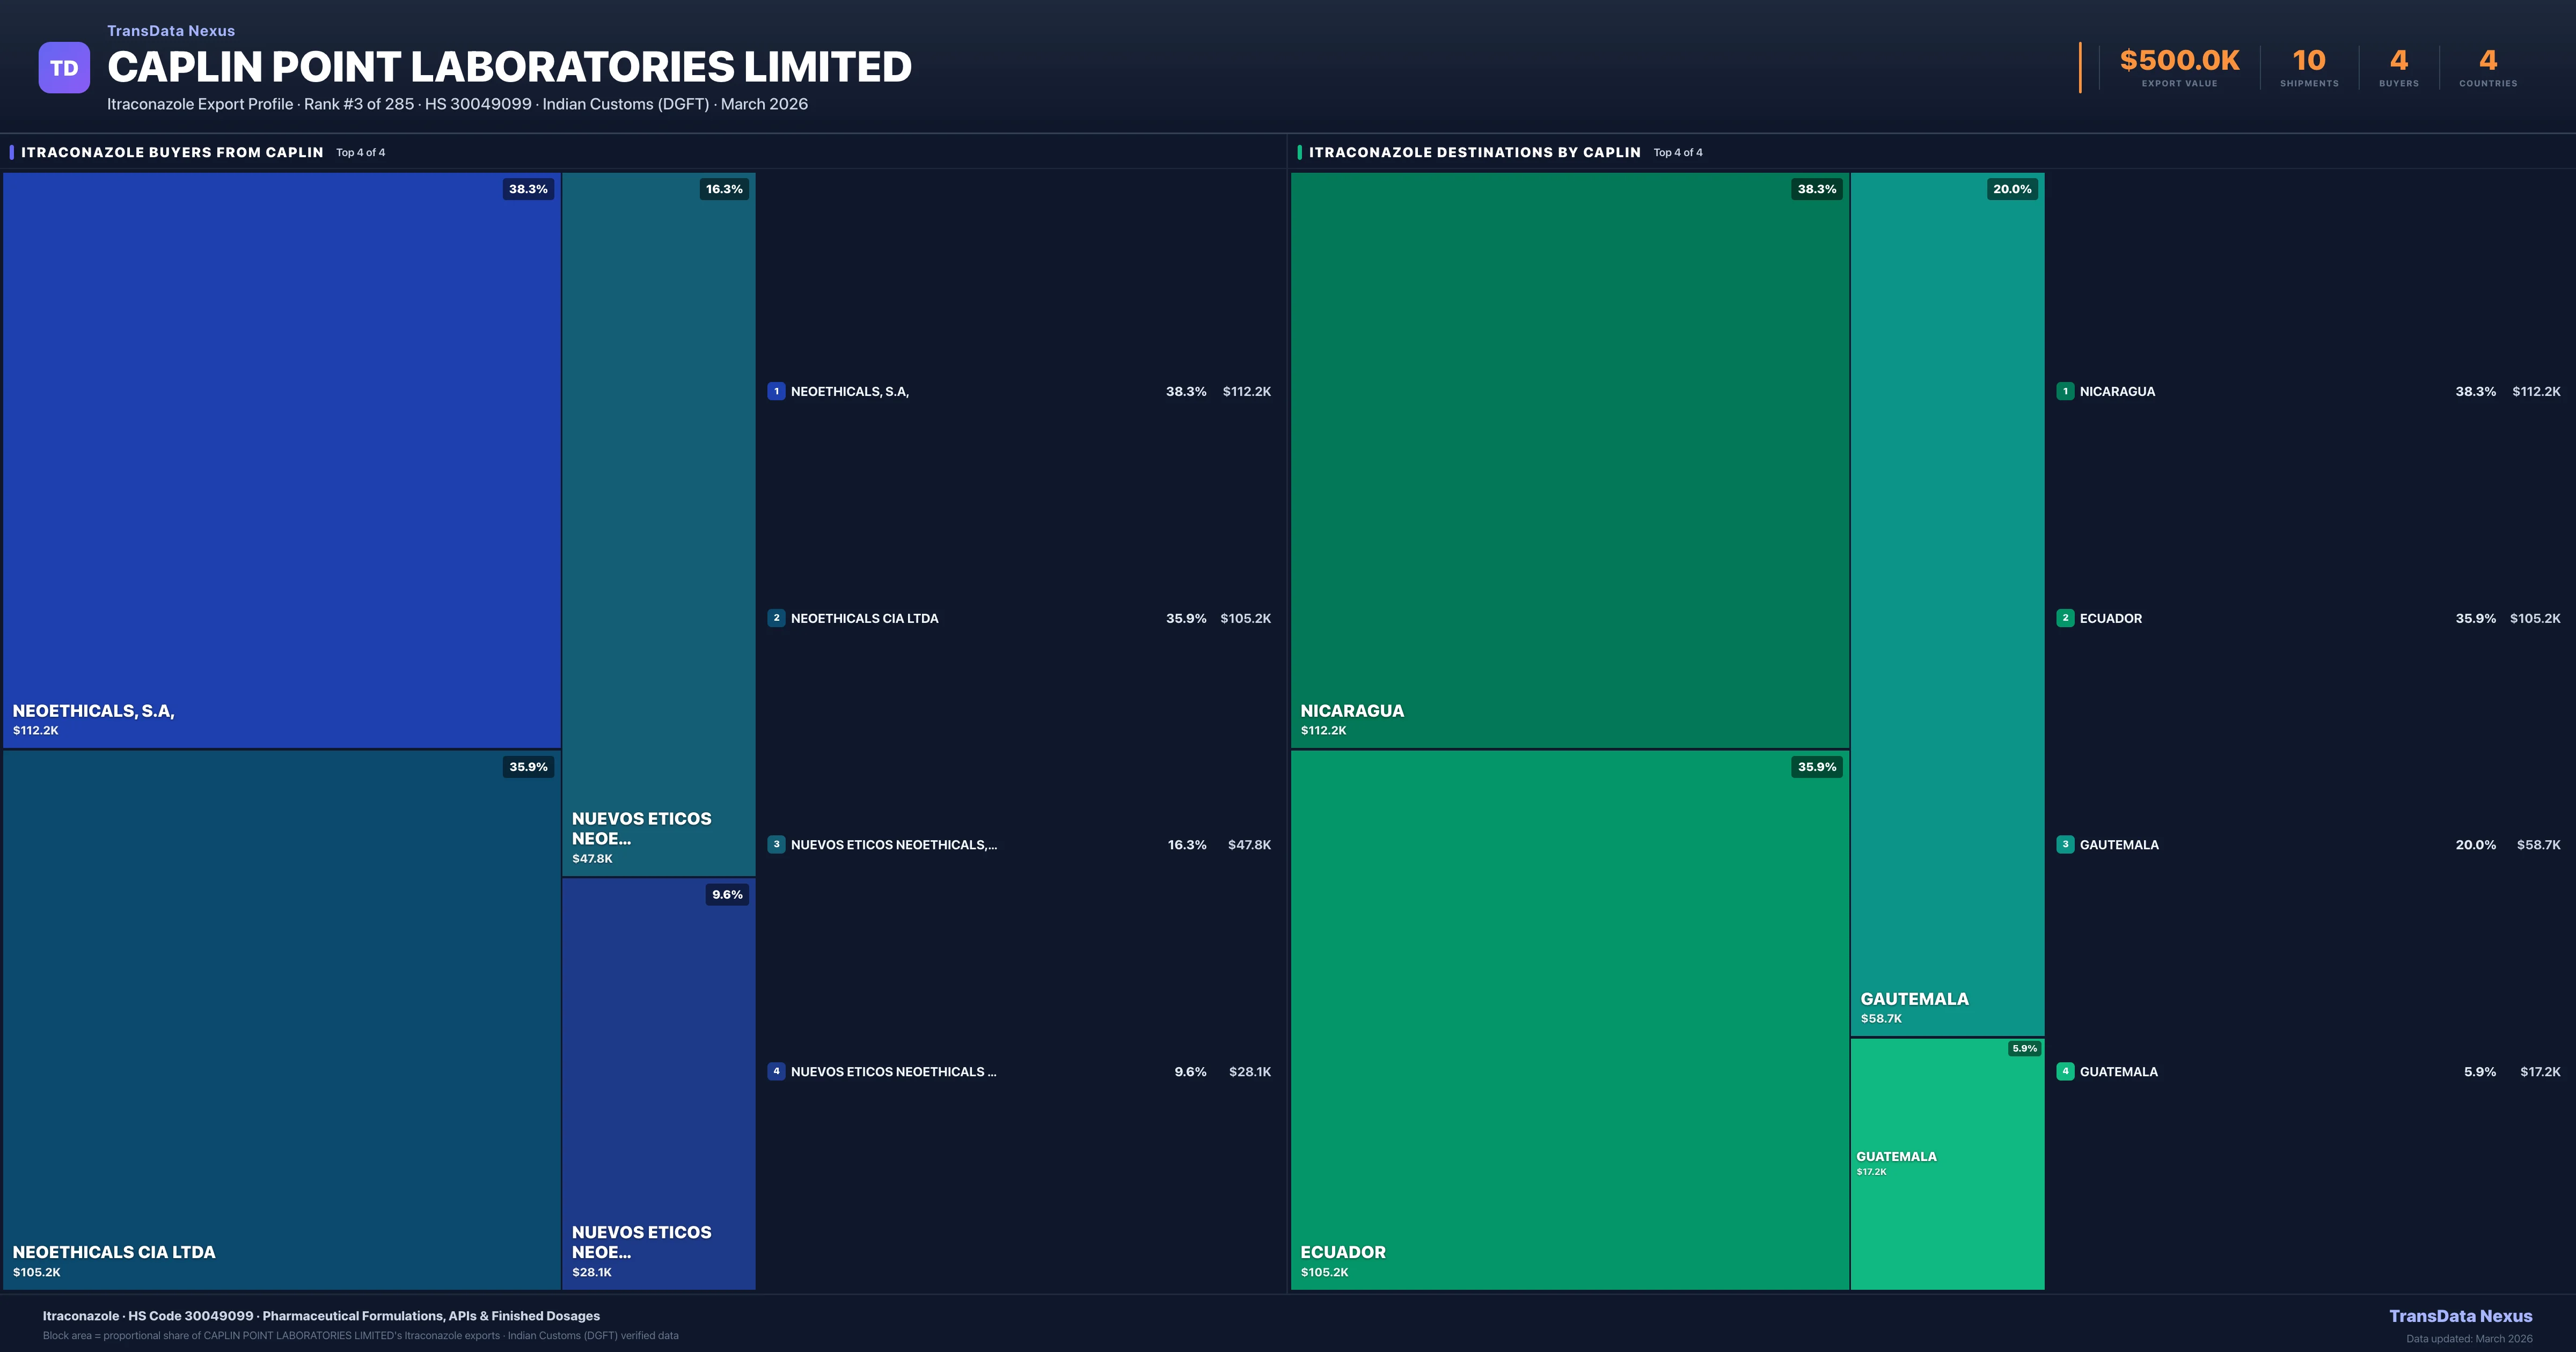Select the NEOETHICALS CIA LTDA treemap block
This screenshot has width=2576, height=1352.
(x=281, y=1020)
